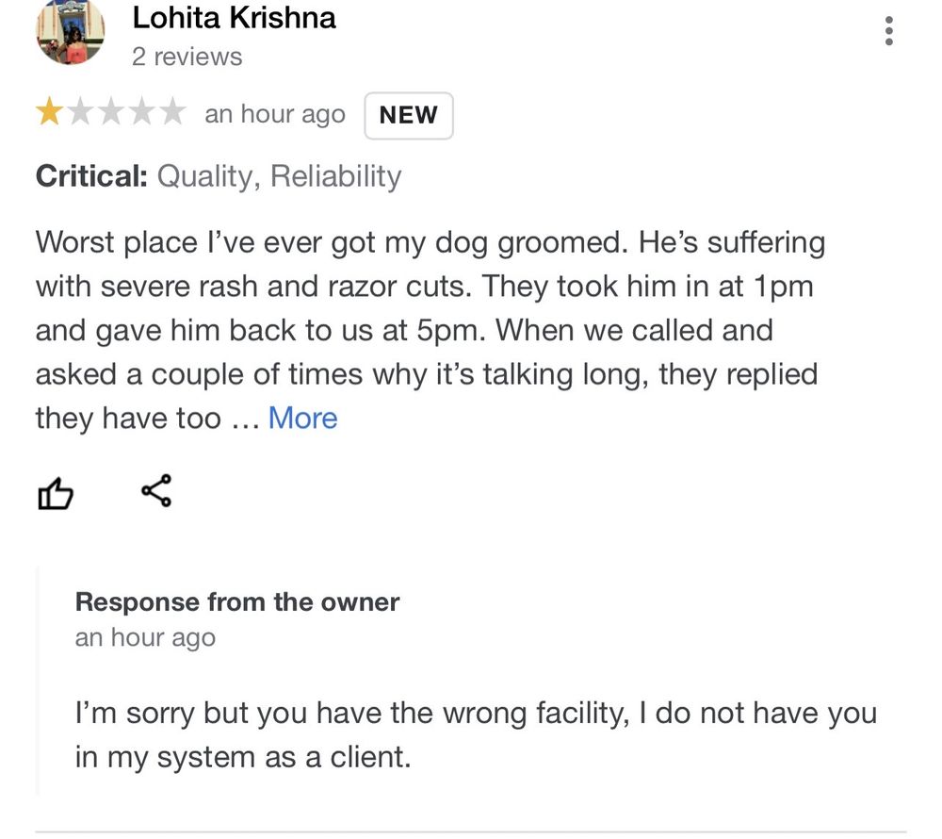View the reviewer's 2 reviews

(187, 57)
